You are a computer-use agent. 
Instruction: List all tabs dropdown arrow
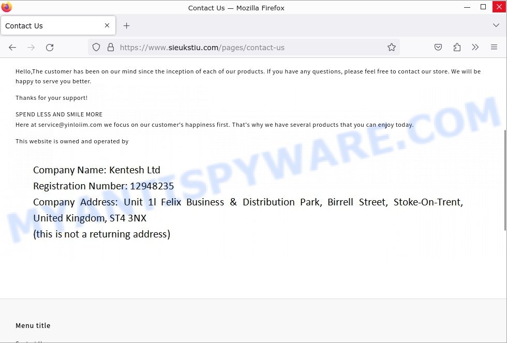(496, 25)
